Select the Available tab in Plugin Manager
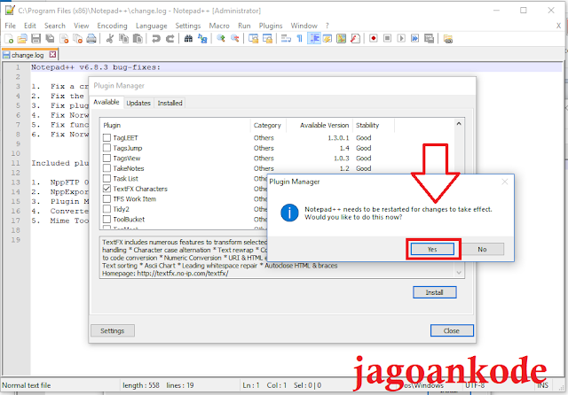This screenshot has height=395, width=568. point(106,102)
